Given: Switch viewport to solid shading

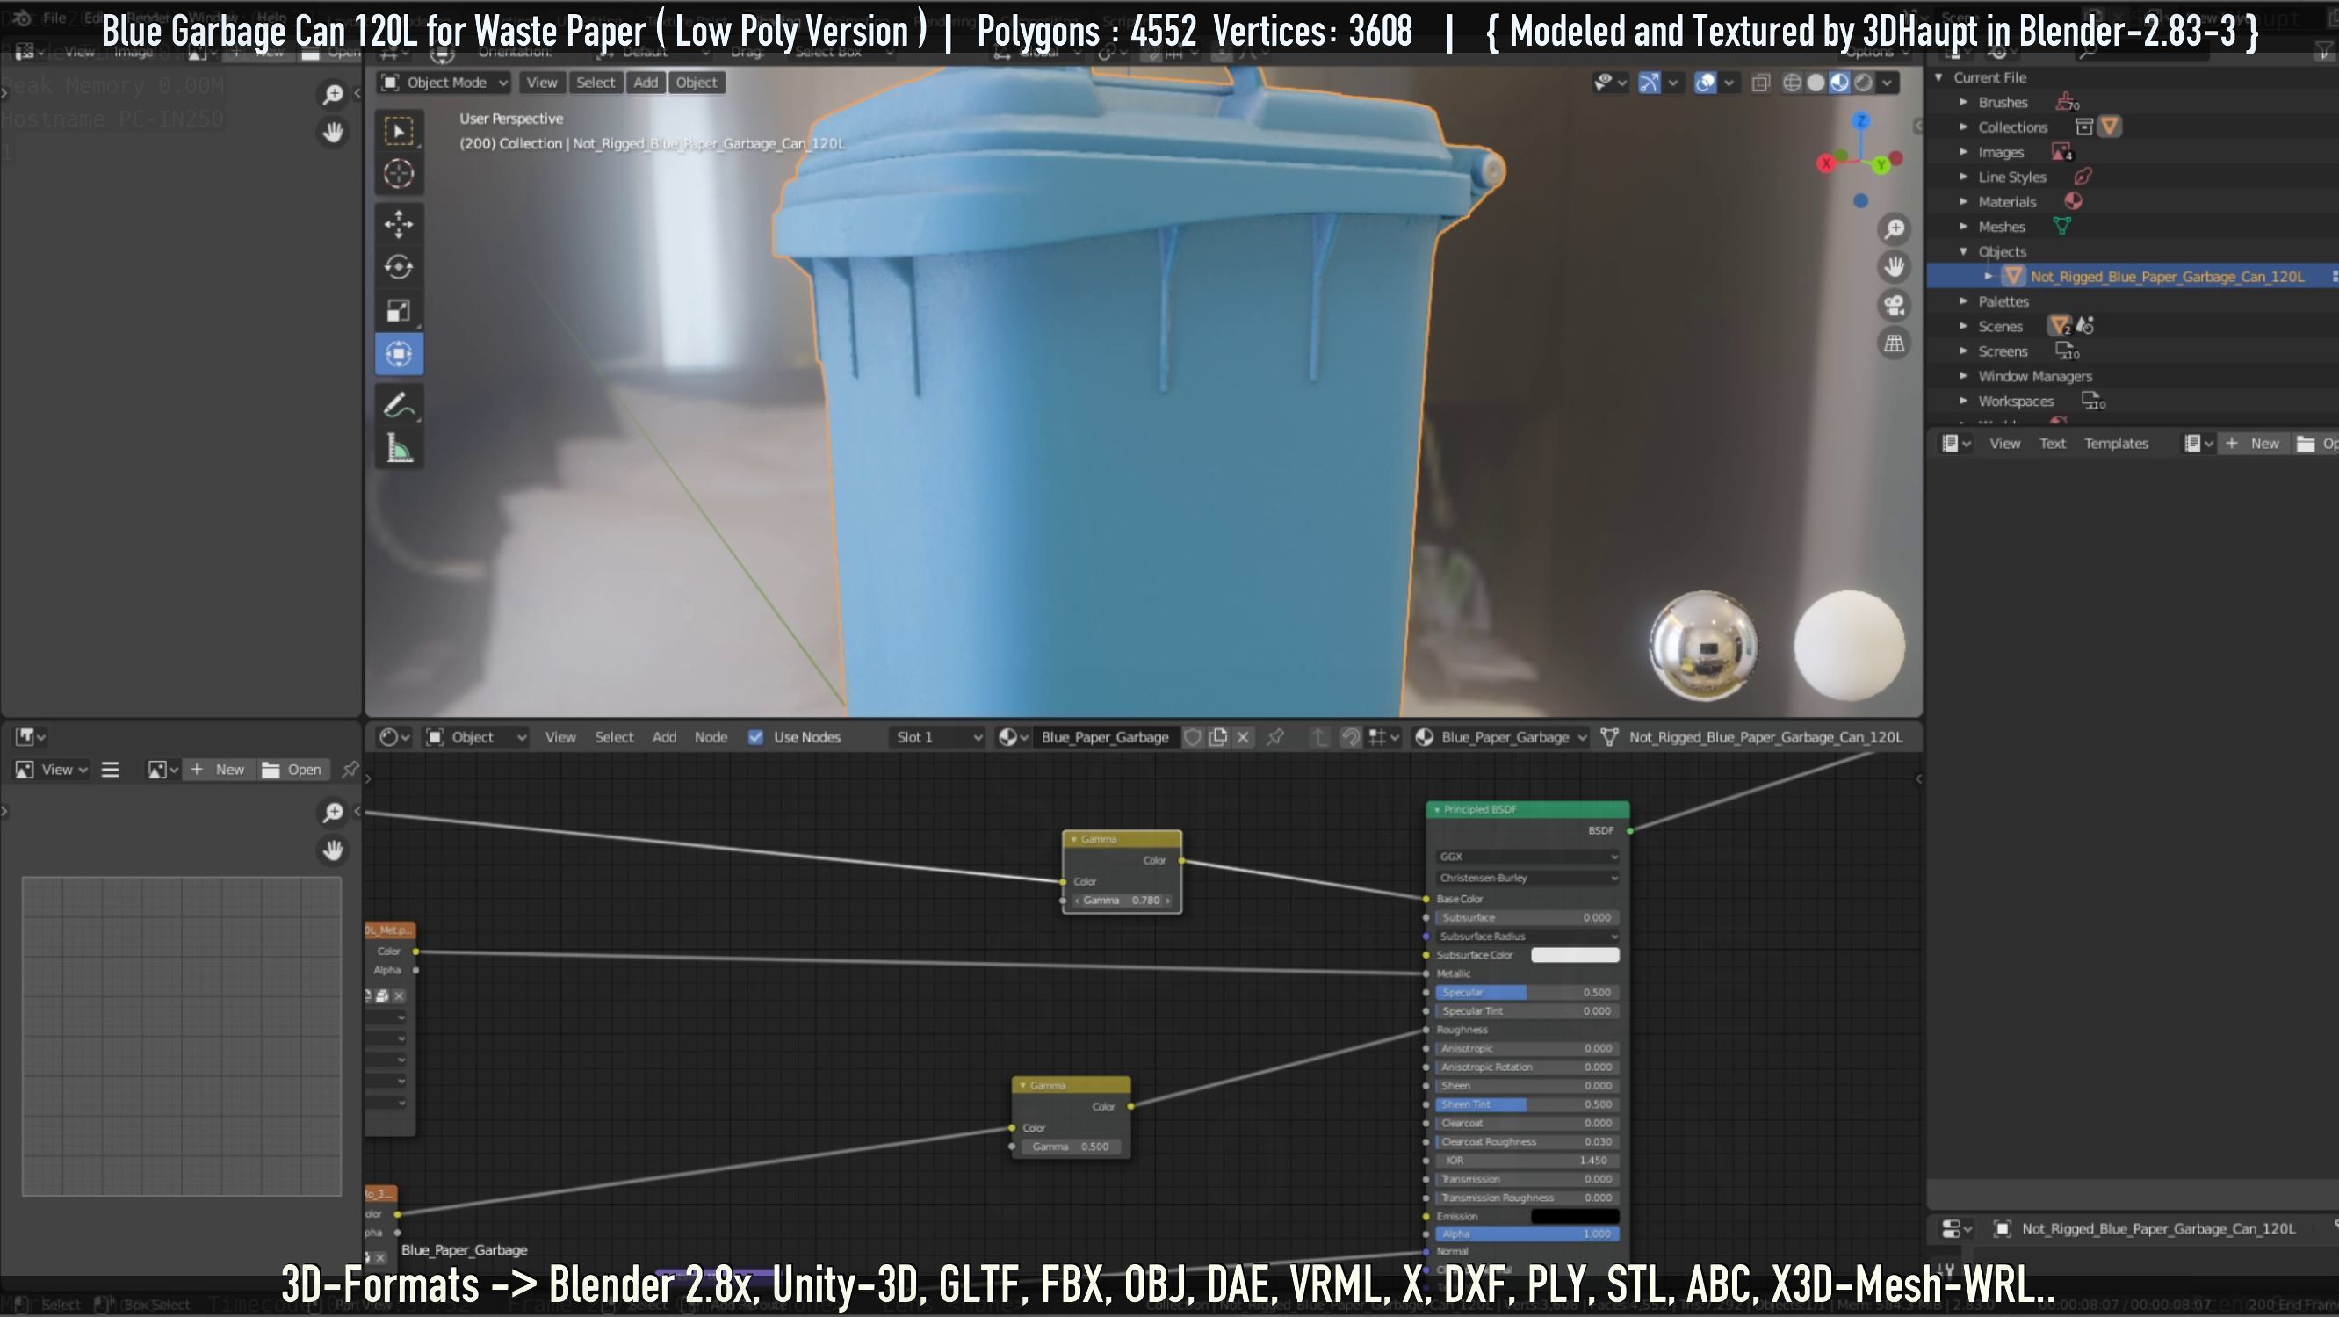Looking at the screenshot, I should point(1816,83).
